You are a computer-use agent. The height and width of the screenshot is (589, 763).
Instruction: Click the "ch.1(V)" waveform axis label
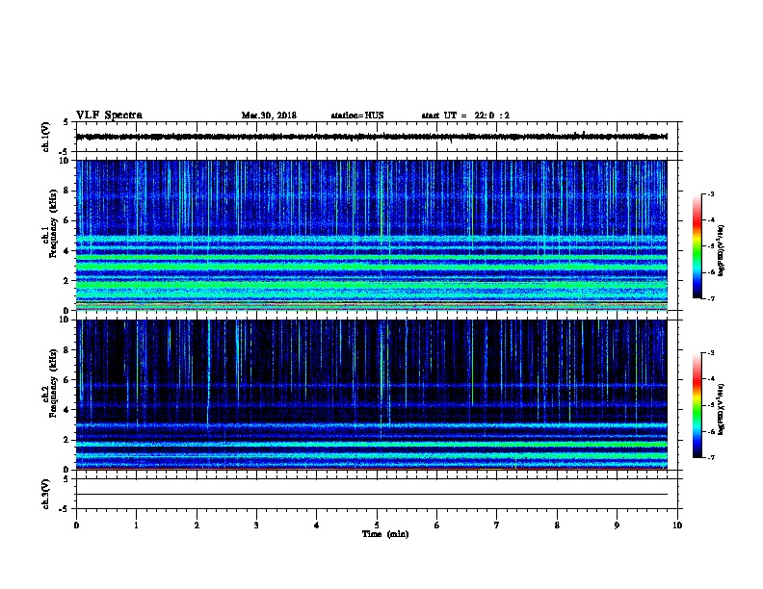coord(45,137)
